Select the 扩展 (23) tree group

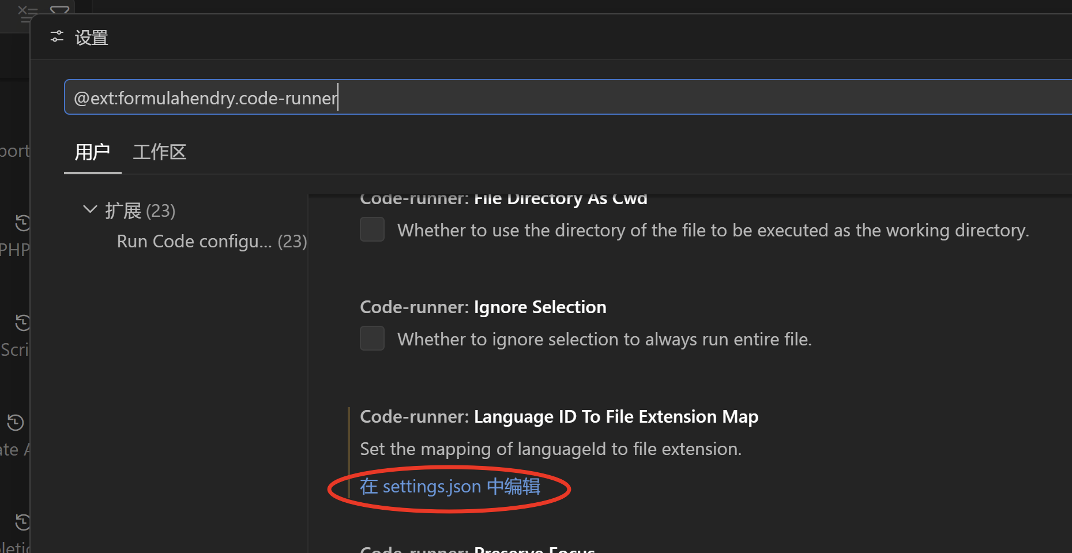pyautogui.click(x=140, y=210)
